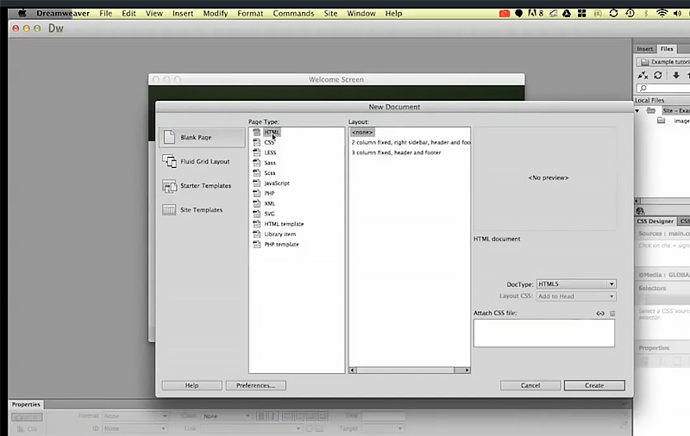Select 2 column fixed, right sidebar layout
Screen dimensions: 690x436
click(411, 142)
